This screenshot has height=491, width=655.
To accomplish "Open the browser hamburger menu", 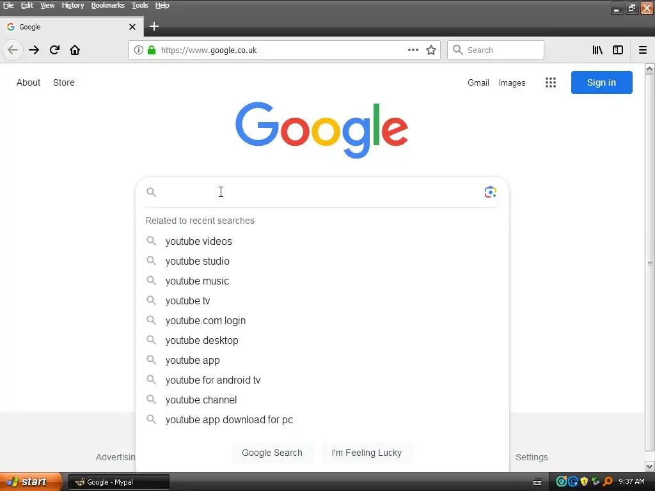I will [643, 50].
